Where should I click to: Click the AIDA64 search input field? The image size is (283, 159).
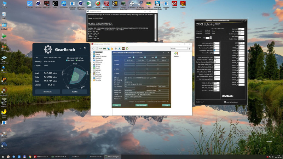tap(179, 48)
